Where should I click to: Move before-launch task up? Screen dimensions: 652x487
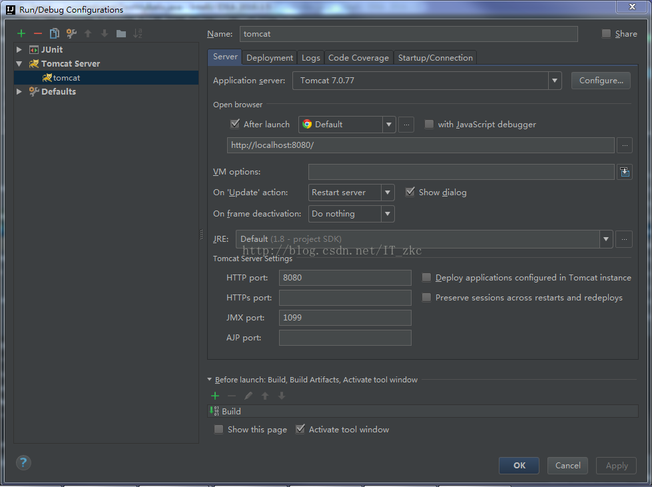(265, 396)
